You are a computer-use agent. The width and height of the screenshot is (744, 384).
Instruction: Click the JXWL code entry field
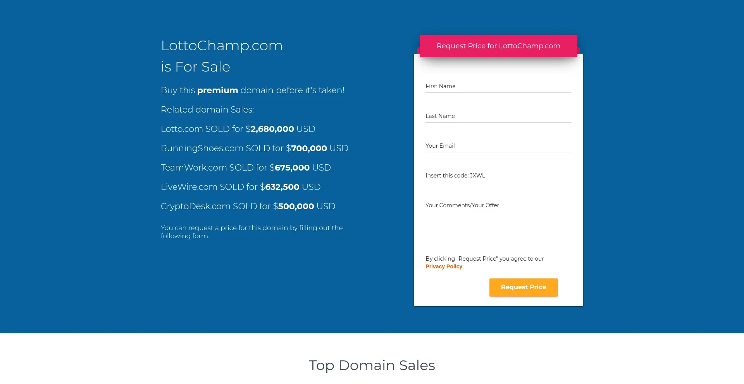click(498, 176)
